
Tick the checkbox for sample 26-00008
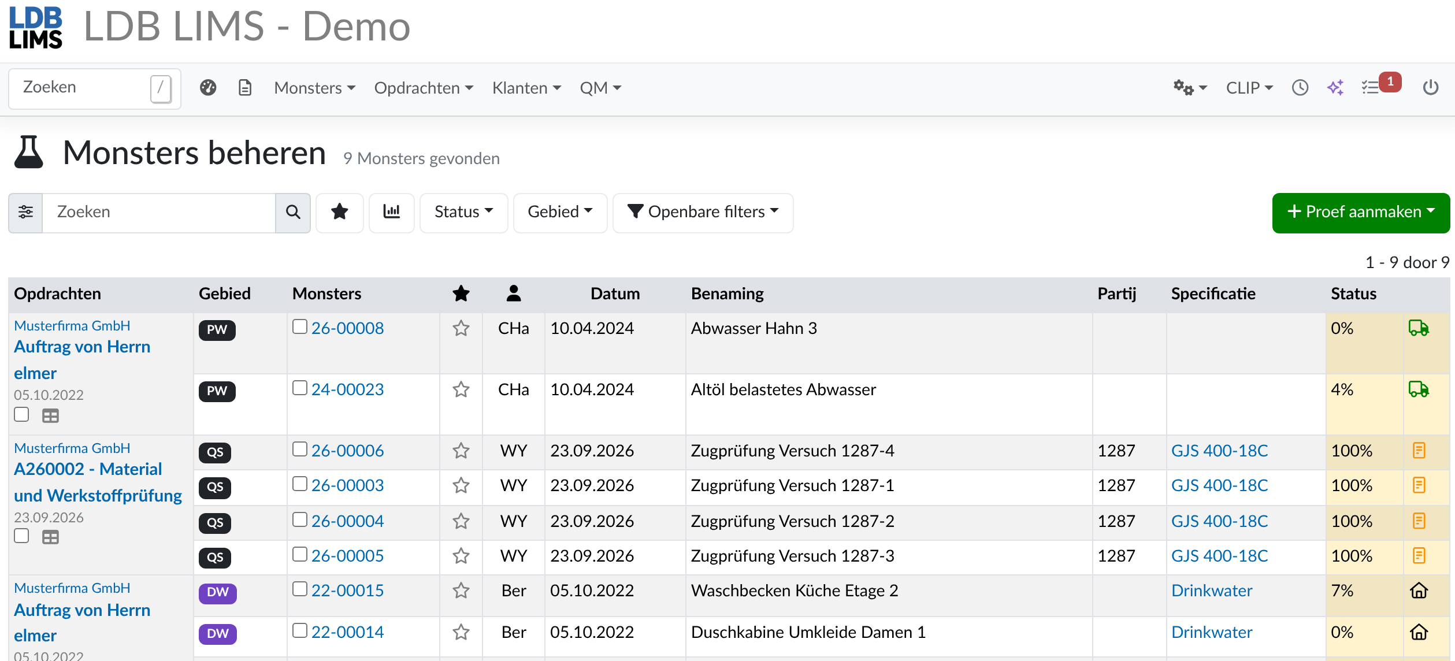click(x=299, y=327)
